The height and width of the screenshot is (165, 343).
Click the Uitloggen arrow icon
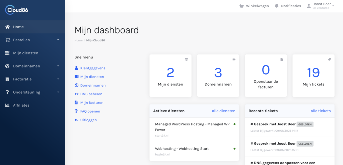(x=76, y=120)
